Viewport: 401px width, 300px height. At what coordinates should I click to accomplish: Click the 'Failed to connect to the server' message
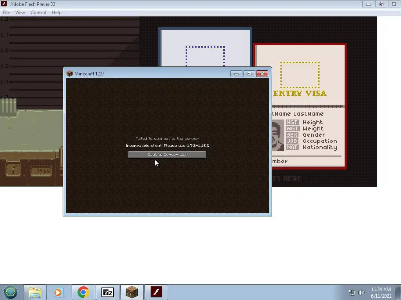click(167, 139)
